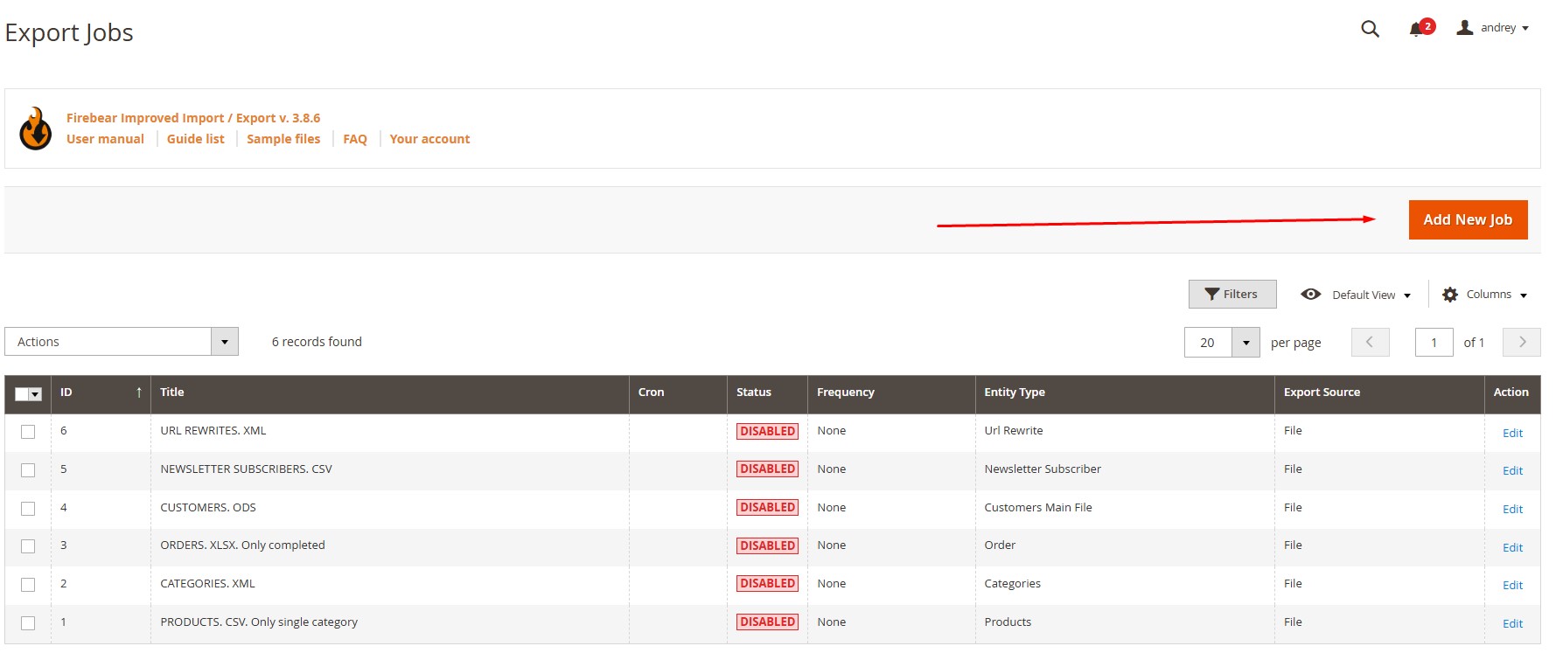
Task: Go to the next page arrow
Action: click(1521, 343)
